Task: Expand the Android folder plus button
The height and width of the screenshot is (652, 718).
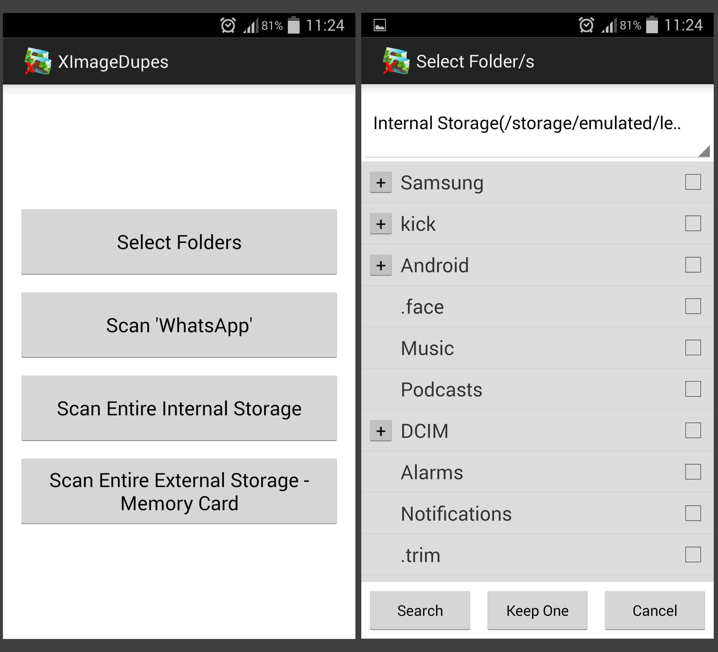Action: coord(381,265)
